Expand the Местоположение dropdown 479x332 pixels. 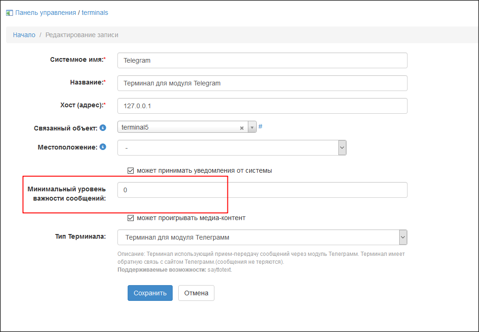coord(342,148)
